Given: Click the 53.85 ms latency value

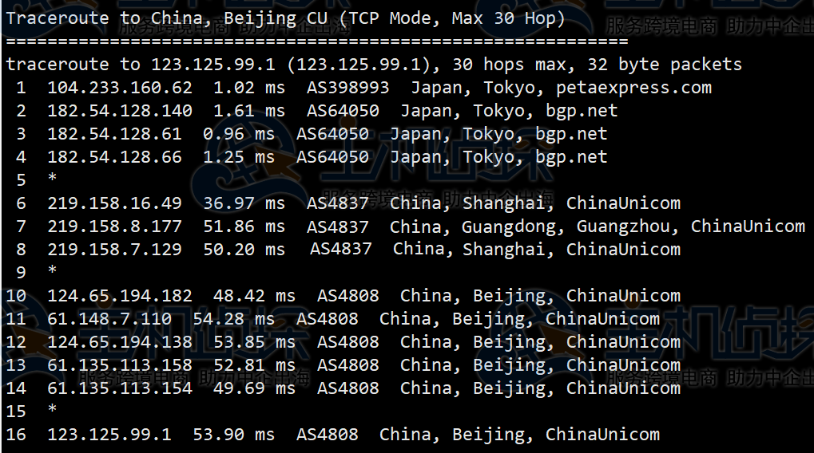Looking at the screenshot, I should coord(254,342).
